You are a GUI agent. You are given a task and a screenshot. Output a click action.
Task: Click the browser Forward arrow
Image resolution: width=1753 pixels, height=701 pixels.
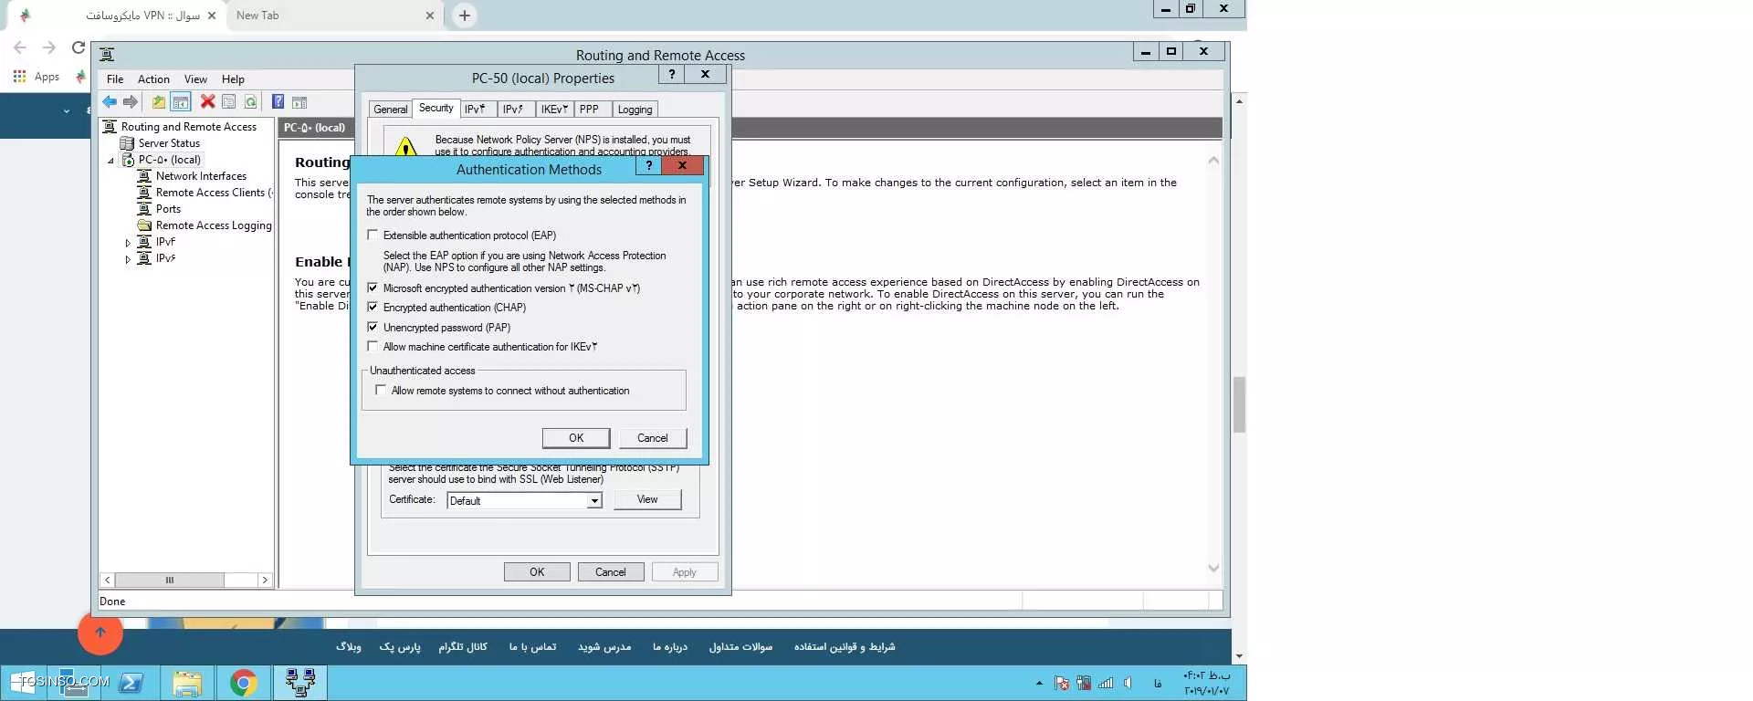click(x=49, y=47)
